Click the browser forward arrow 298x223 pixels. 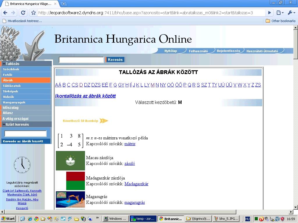tap(13, 13)
